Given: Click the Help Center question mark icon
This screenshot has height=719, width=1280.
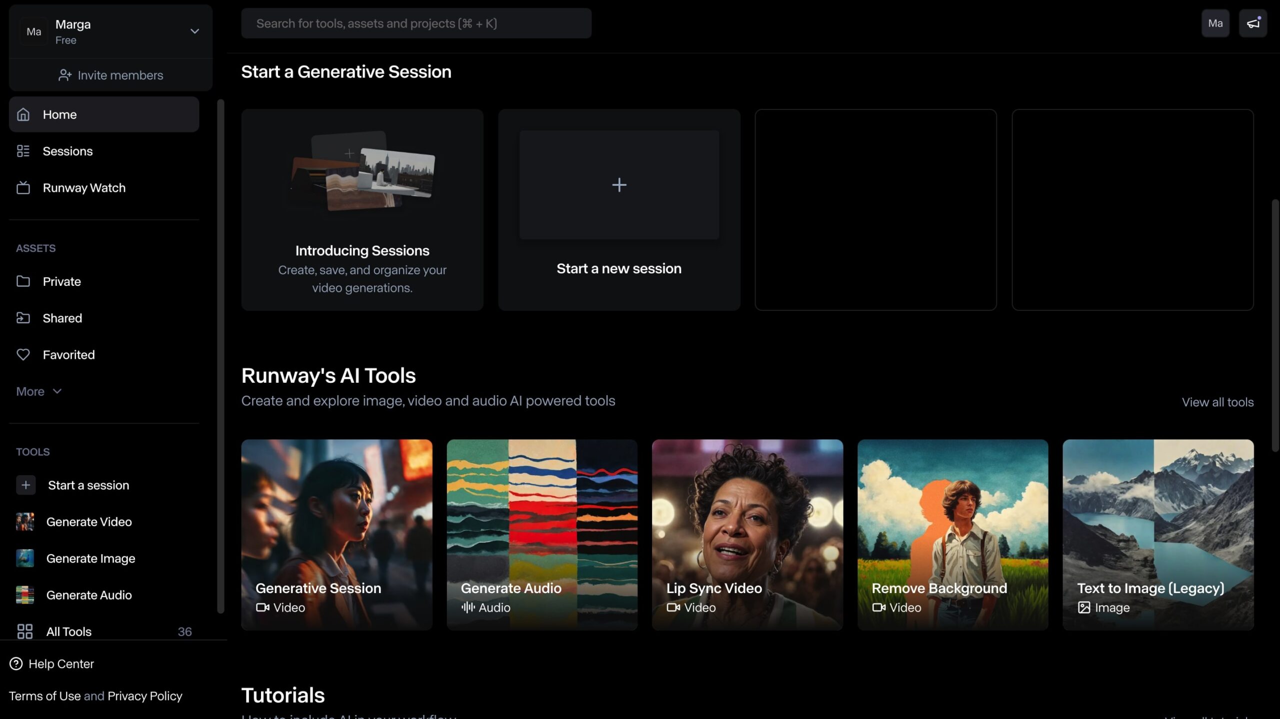Looking at the screenshot, I should point(16,664).
